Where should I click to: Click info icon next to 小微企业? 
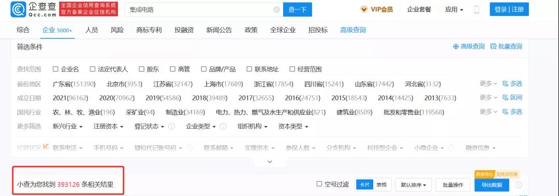pos(451,147)
